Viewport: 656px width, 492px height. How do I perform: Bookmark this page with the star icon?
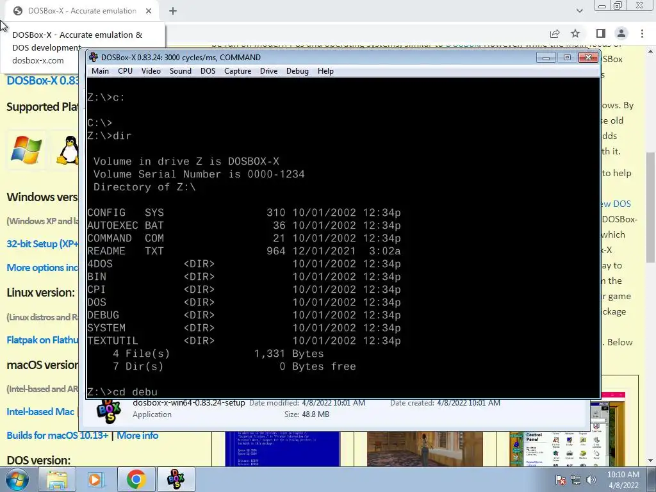(575, 33)
